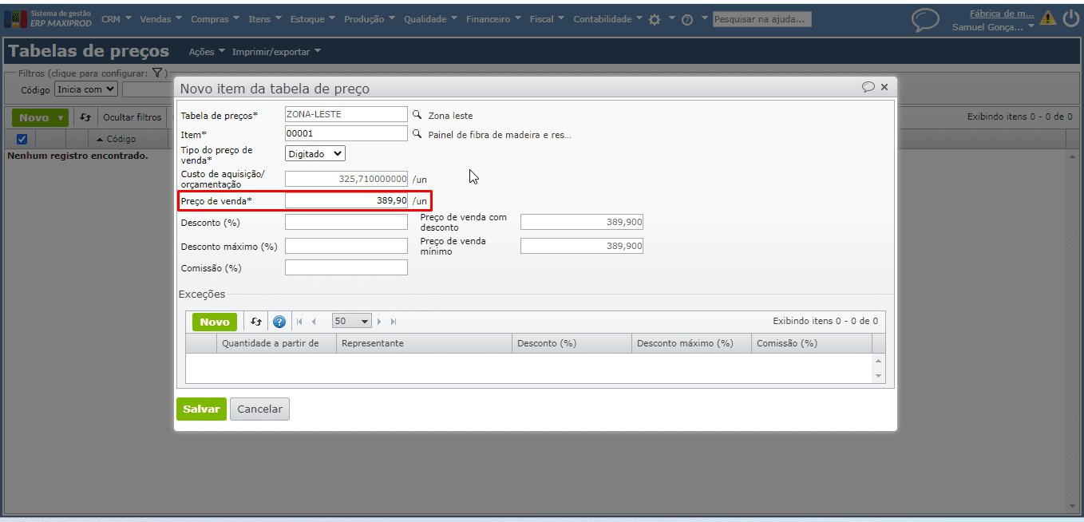Image resolution: width=1084 pixels, height=522 pixels.
Task: Go to last page in Exceções
Action: (x=394, y=322)
